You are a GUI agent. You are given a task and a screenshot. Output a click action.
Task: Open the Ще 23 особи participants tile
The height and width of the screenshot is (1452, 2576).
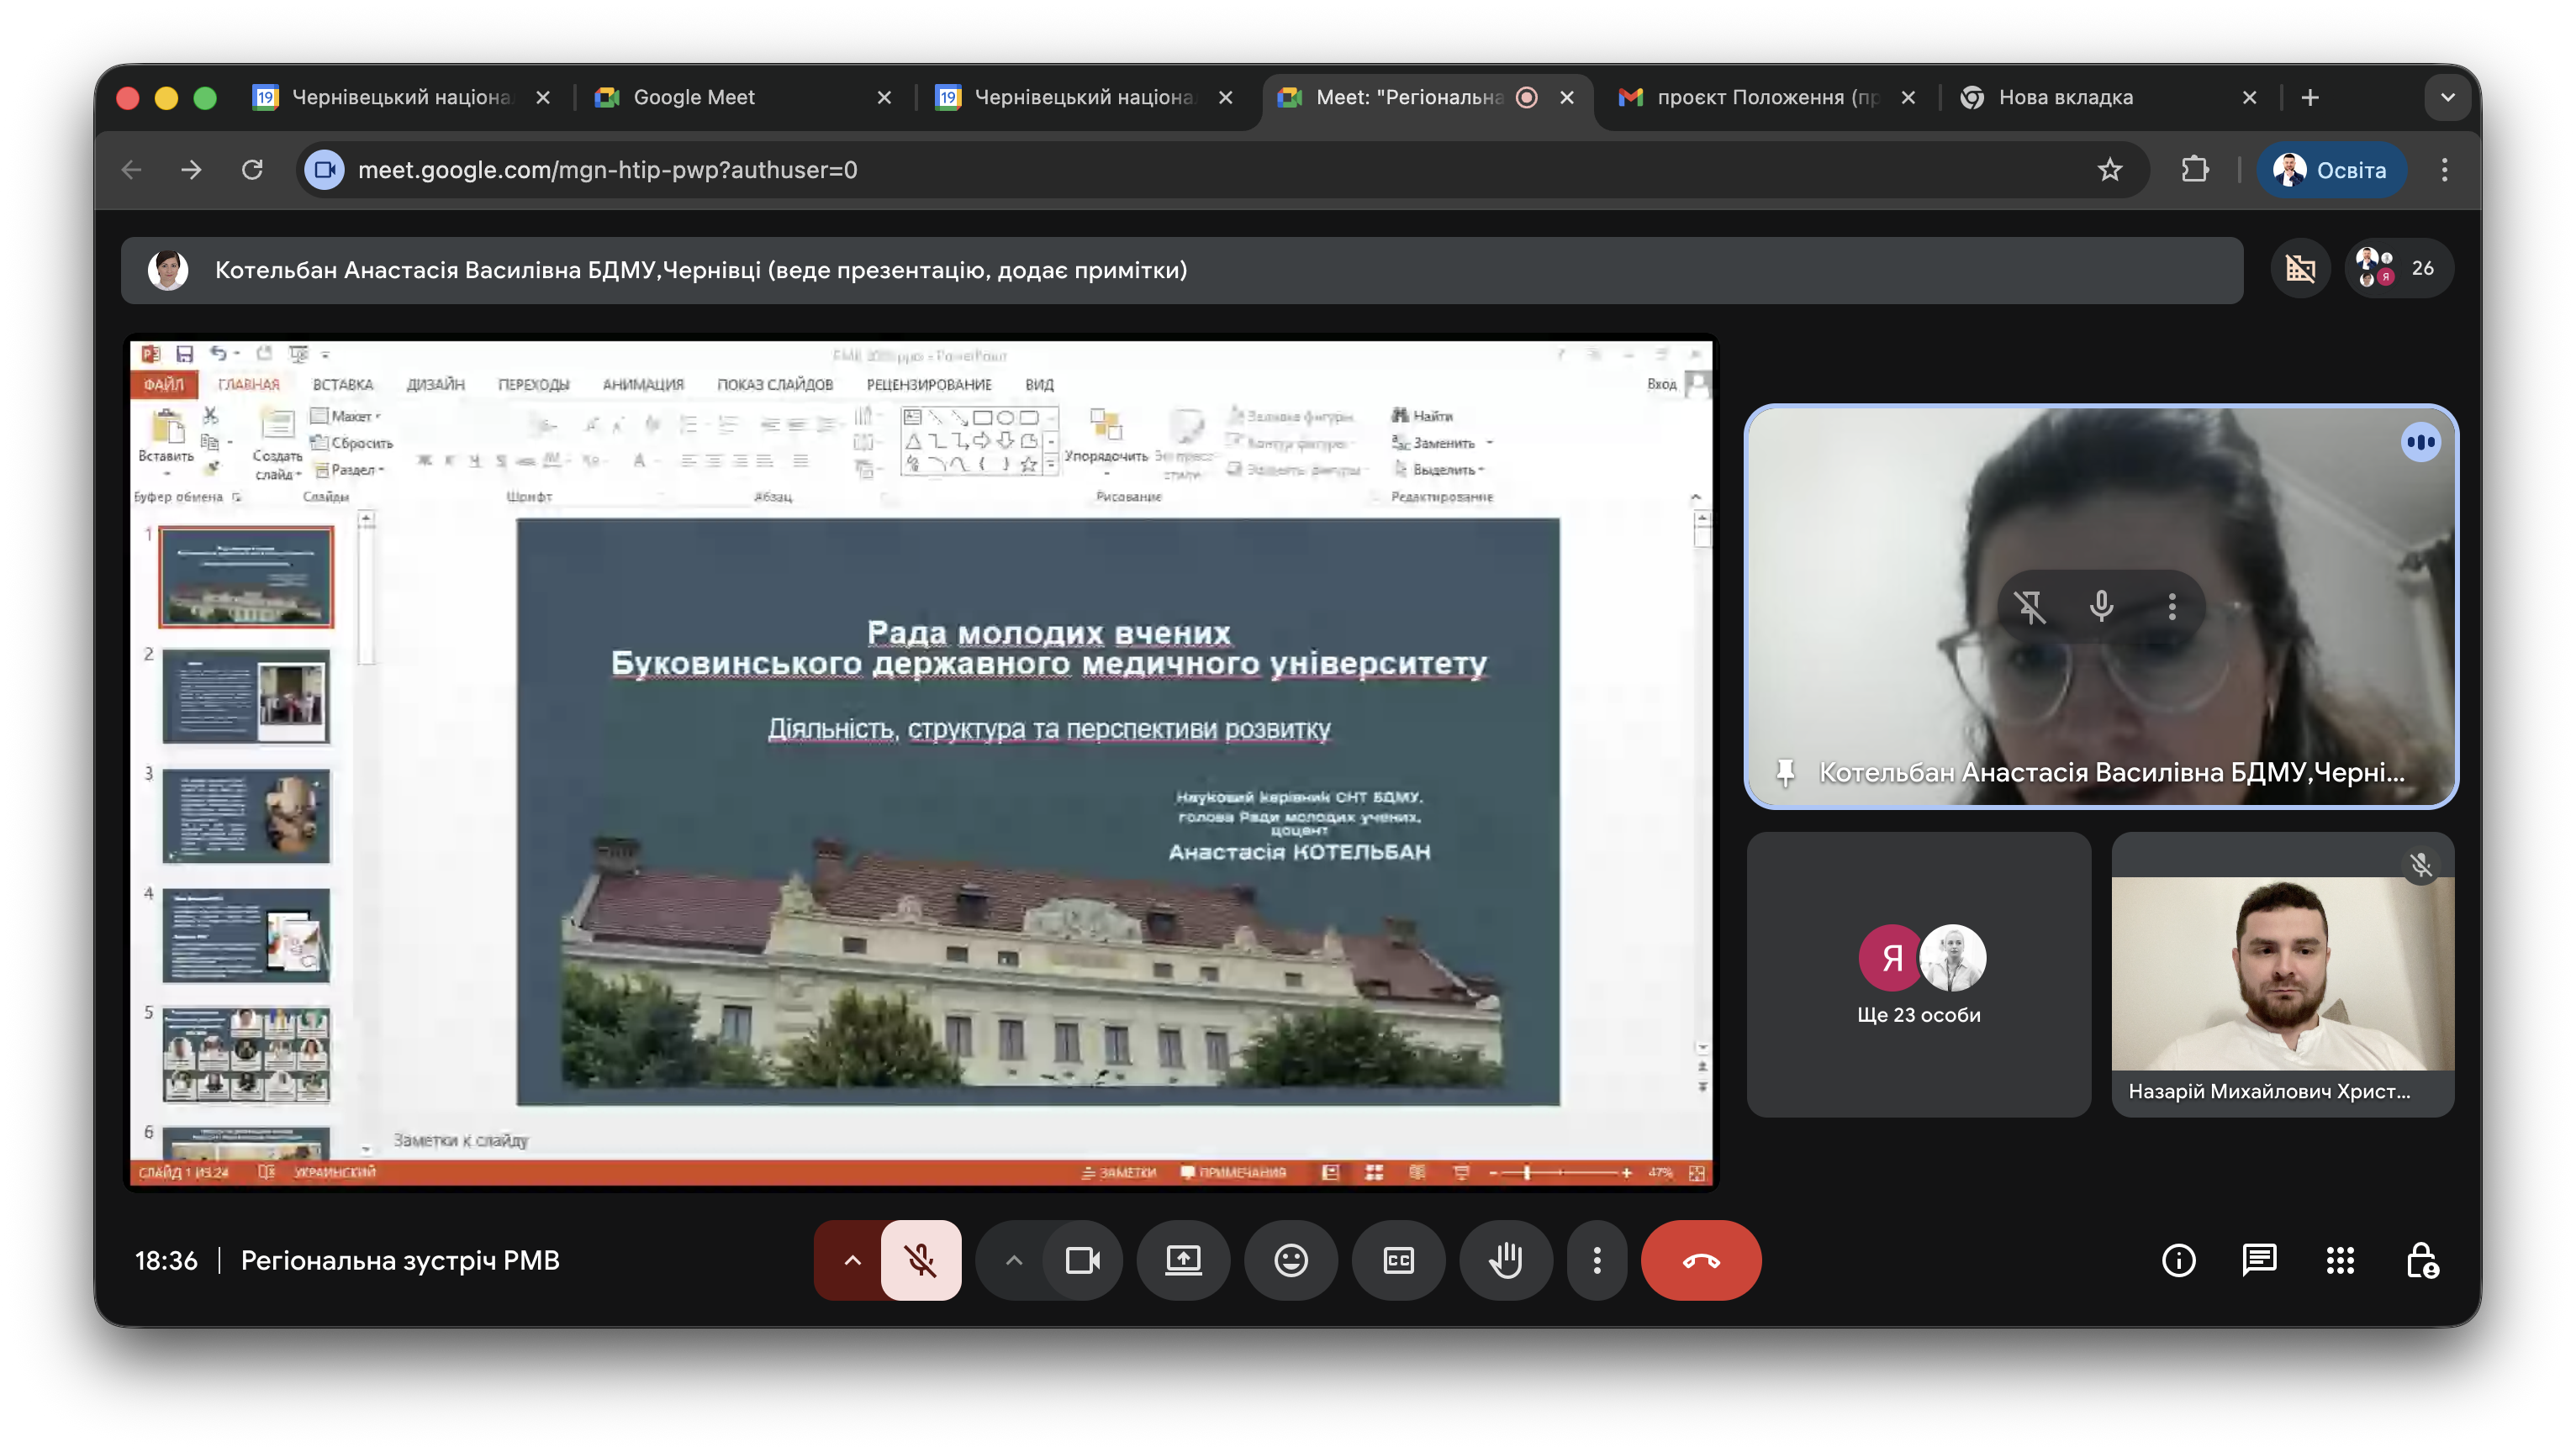[1918, 975]
